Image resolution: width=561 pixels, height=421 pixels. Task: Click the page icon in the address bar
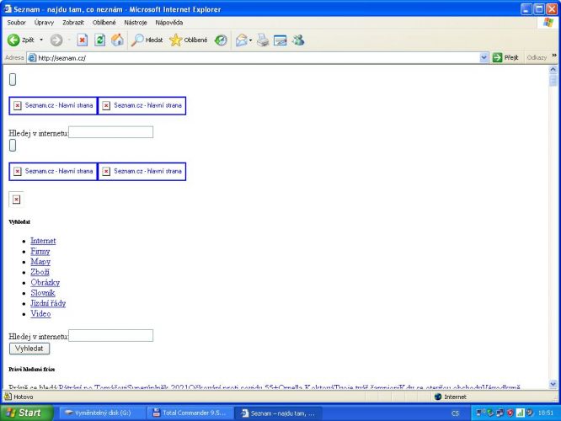pyautogui.click(x=32, y=57)
